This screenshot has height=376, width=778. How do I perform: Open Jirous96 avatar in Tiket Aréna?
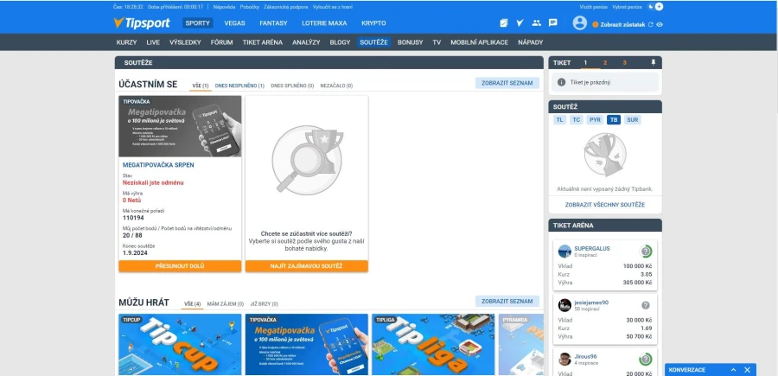tap(564, 359)
